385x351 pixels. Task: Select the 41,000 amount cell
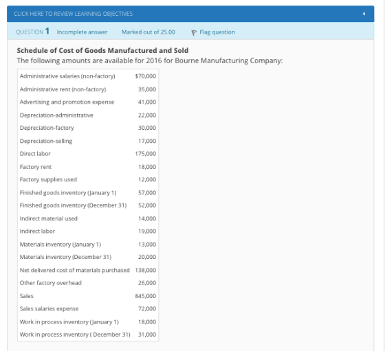pos(147,102)
